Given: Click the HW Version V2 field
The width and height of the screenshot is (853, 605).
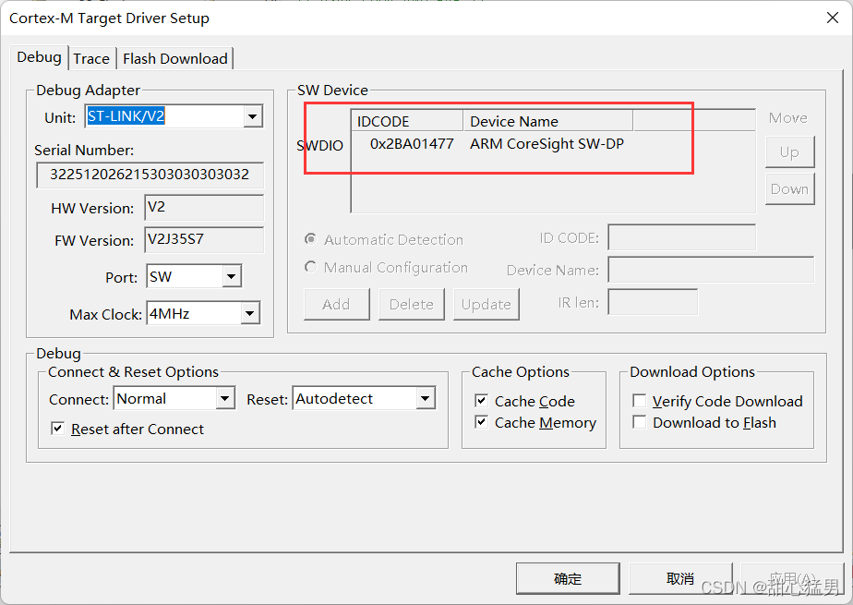Looking at the screenshot, I should point(204,207).
